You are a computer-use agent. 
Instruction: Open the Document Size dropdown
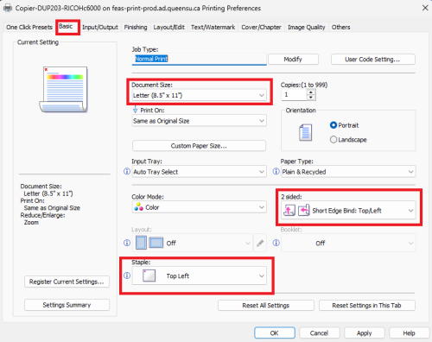(199, 95)
